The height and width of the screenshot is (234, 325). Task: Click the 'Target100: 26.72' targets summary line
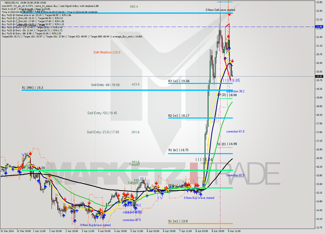point(72,37)
